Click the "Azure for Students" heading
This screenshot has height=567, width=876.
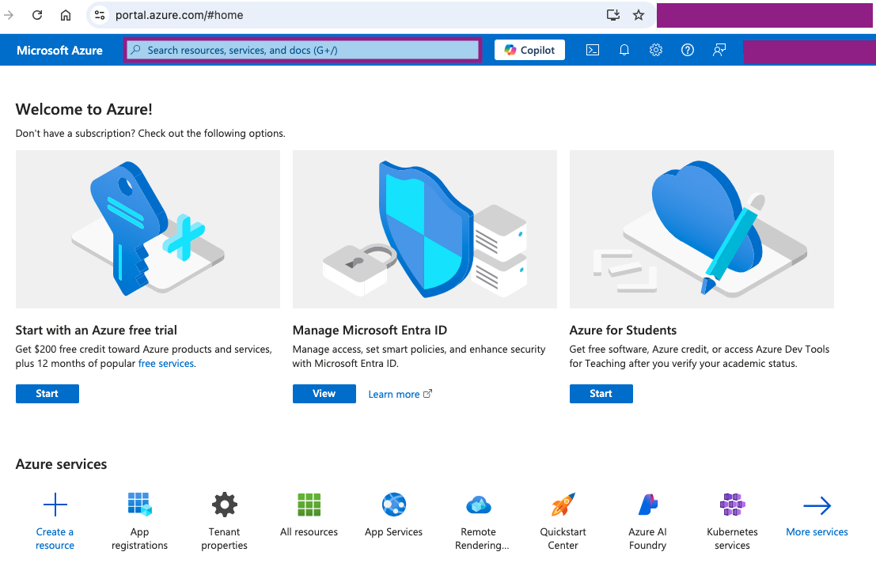pos(623,331)
